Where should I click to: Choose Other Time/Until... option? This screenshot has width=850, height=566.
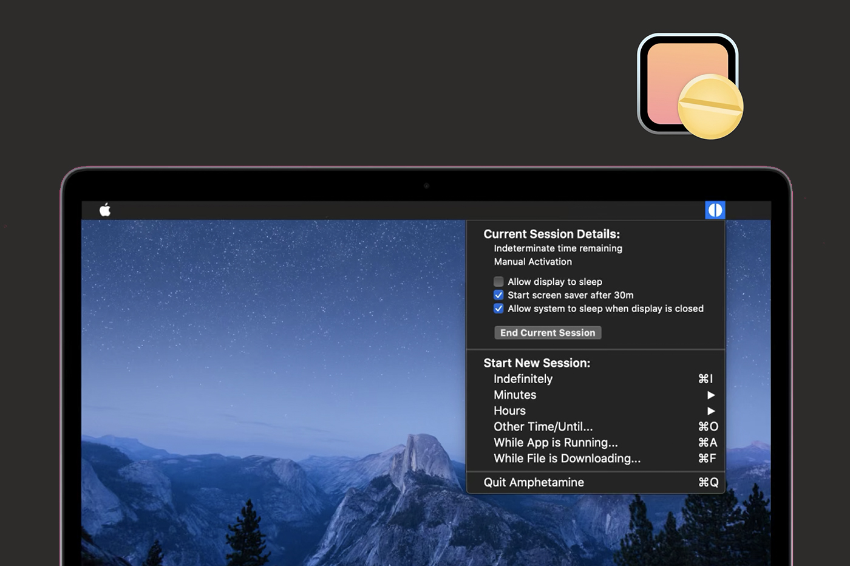pos(596,427)
